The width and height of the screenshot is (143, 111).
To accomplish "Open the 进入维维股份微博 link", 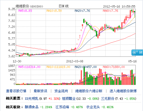I will pos(123,91).
